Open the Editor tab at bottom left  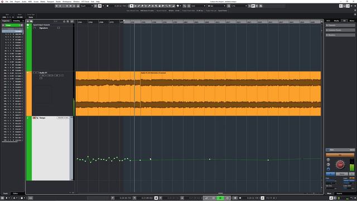pyautogui.click(x=16, y=194)
